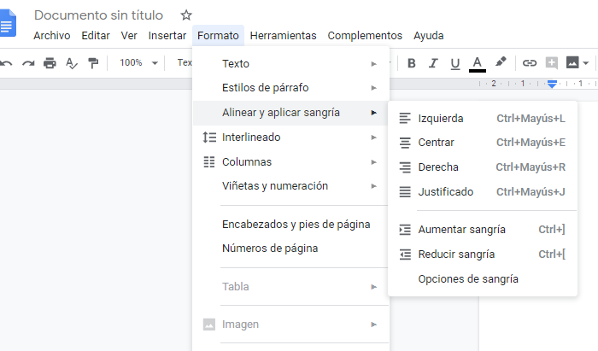This screenshot has height=351, width=598.
Task: Toggle italic formatting
Action: click(x=433, y=62)
